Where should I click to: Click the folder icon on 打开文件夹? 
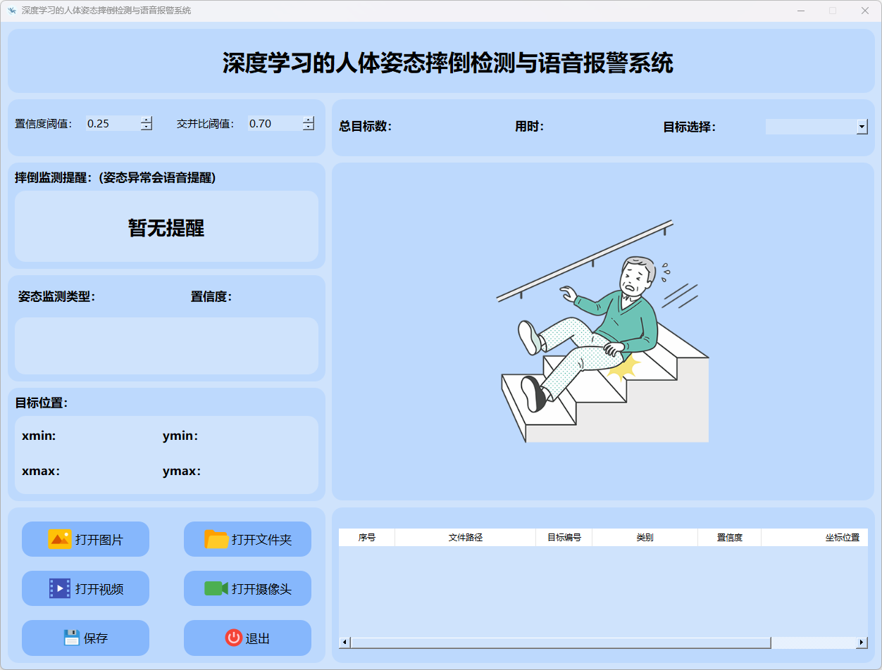click(x=216, y=539)
